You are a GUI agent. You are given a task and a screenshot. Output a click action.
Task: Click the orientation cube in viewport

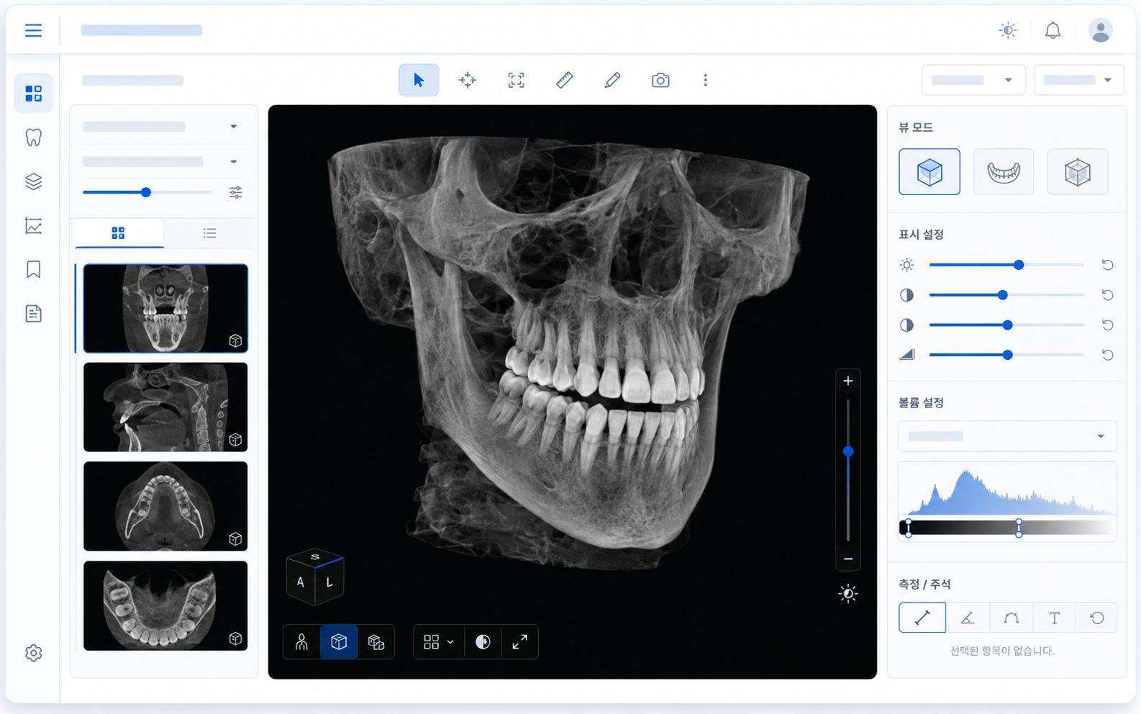point(315,576)
